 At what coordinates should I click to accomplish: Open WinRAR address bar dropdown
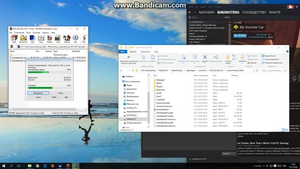(x=86, y=46)
